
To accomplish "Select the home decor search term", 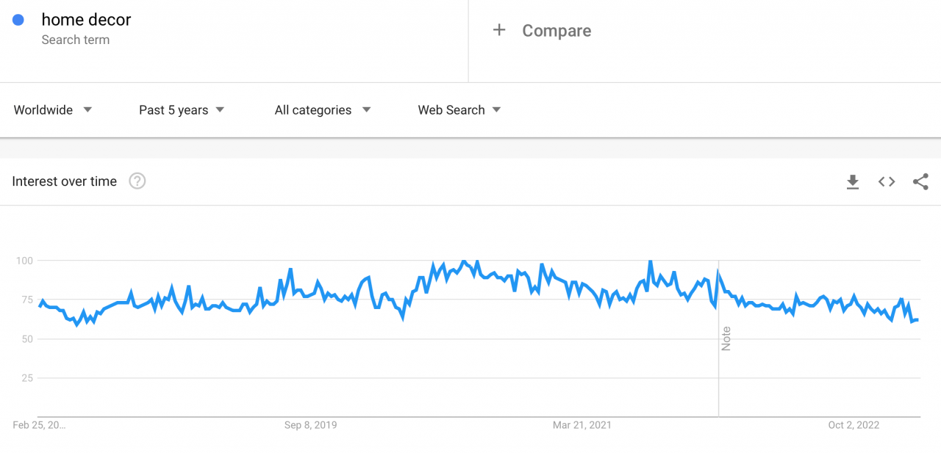I will [x=86, y=20].
